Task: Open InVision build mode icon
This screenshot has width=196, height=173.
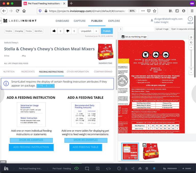Action: [87, 168]
